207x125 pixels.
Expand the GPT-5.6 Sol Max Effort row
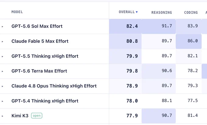pos(2,27)
